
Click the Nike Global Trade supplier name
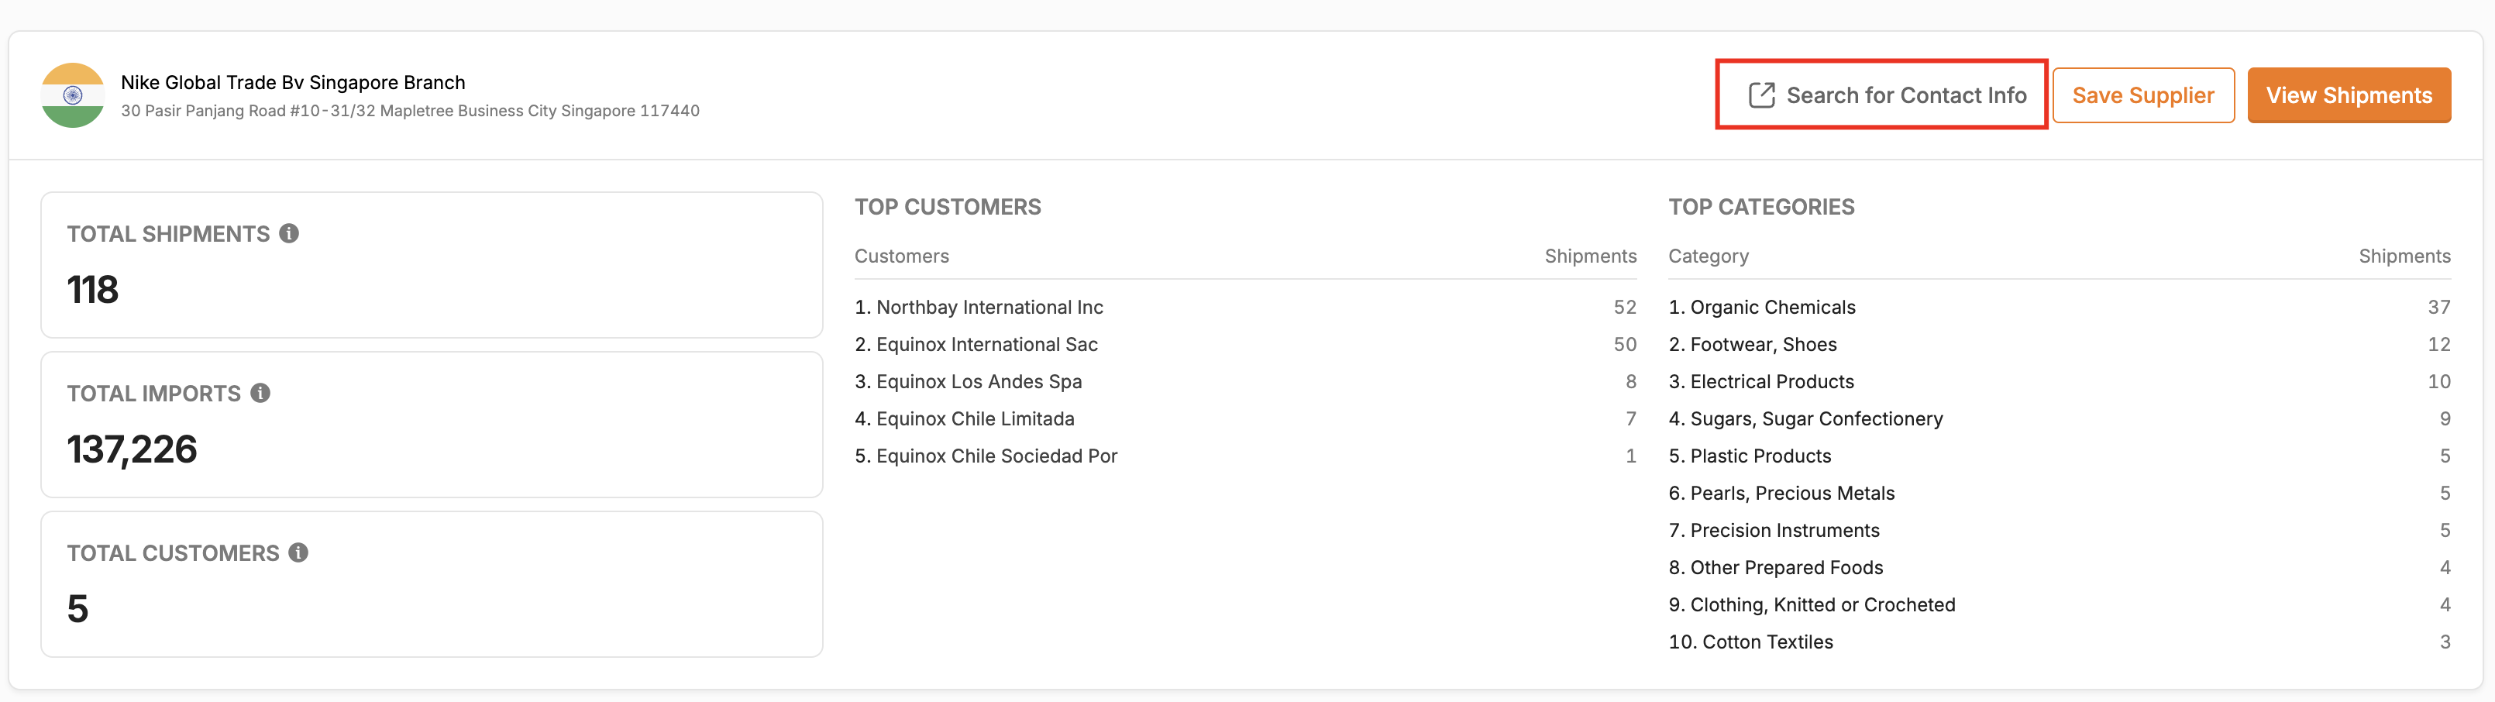click(293, 82)
